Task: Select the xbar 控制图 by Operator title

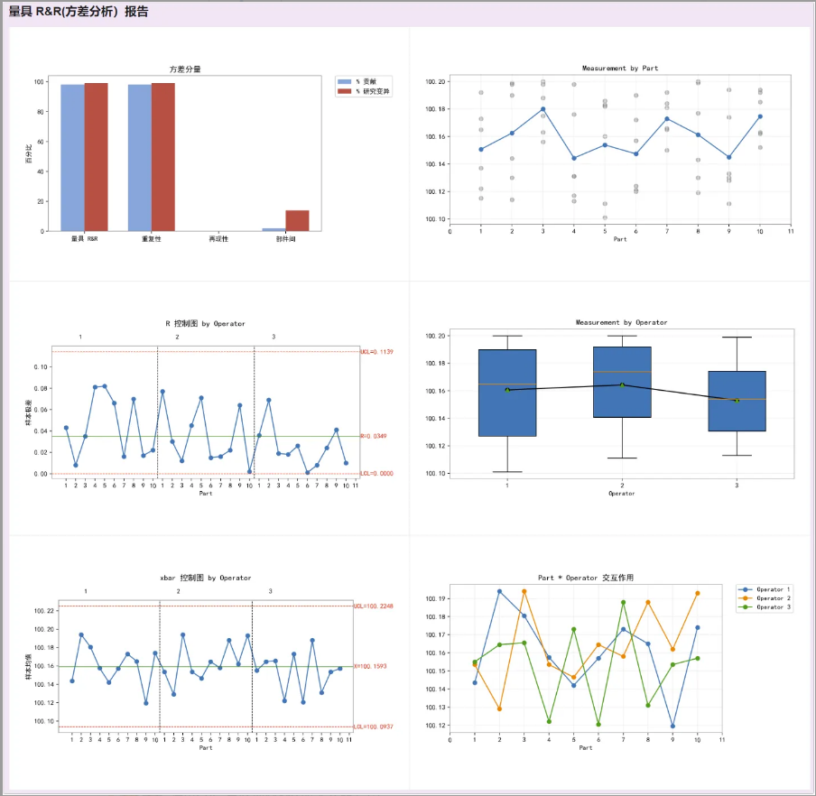Action: click(205, 578)
